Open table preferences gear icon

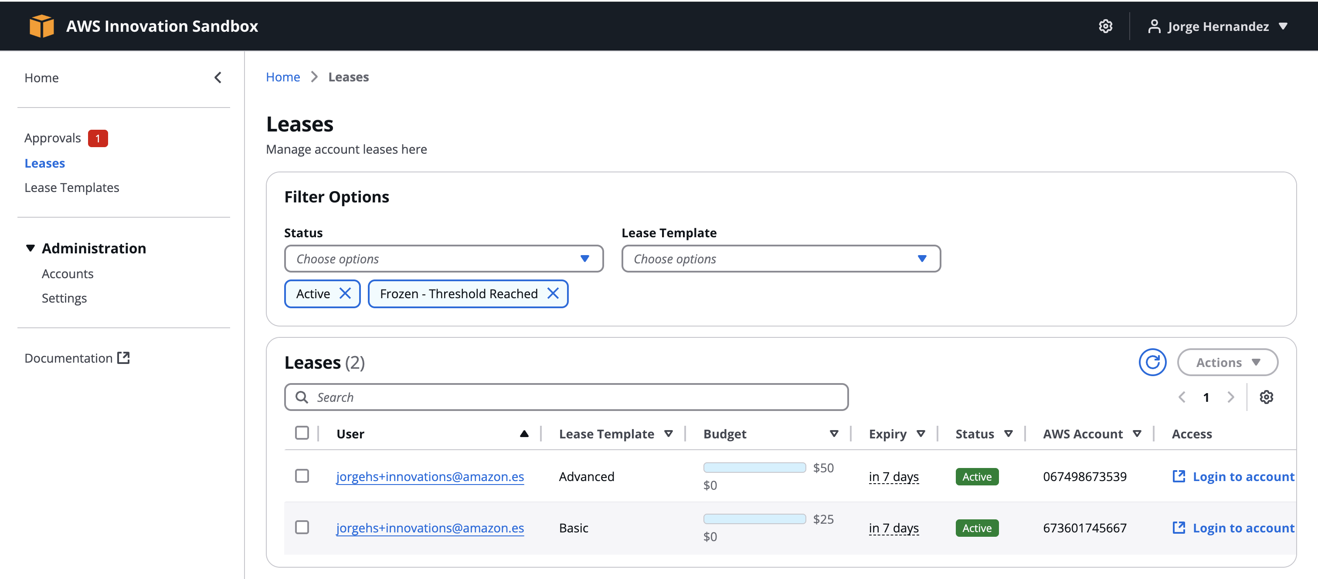(x=1266, y=397)
